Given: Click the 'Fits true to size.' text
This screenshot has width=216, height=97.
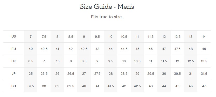Looking at the screenshot, I should 107,17.
